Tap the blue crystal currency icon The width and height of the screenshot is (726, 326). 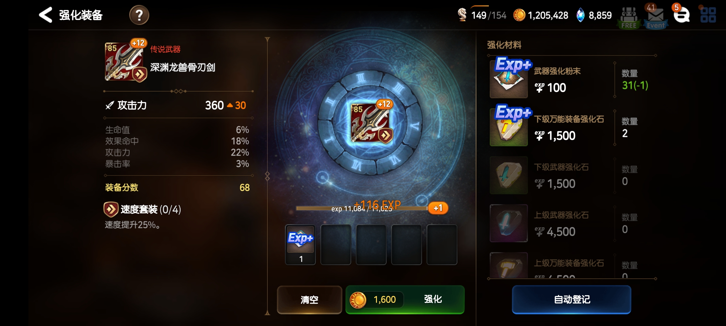pyautogui.click(x=580, y=15)
